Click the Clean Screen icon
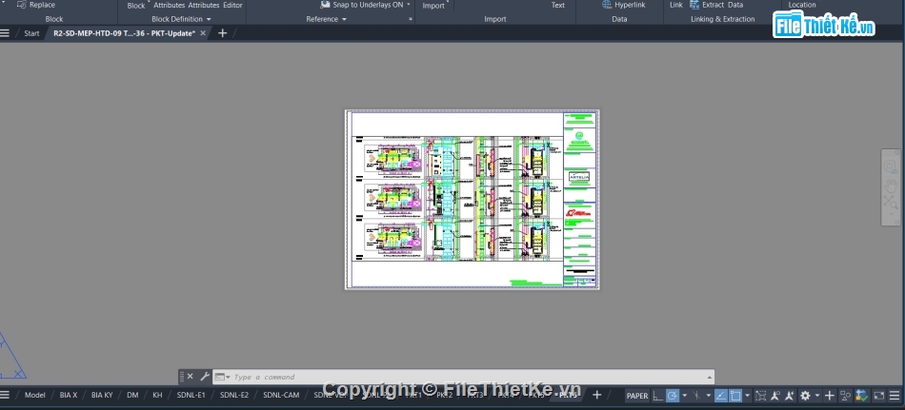 click(x=878, y=396)
